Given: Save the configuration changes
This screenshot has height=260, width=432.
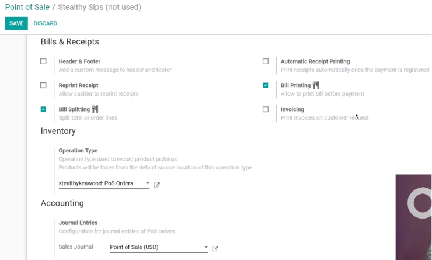Looking at the screenshot, I should coord(16,23).
